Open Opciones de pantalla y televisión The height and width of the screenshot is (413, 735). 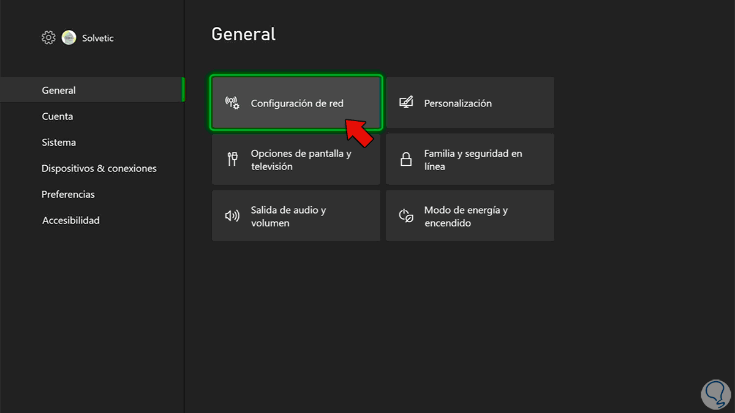(x=296, y=160)
